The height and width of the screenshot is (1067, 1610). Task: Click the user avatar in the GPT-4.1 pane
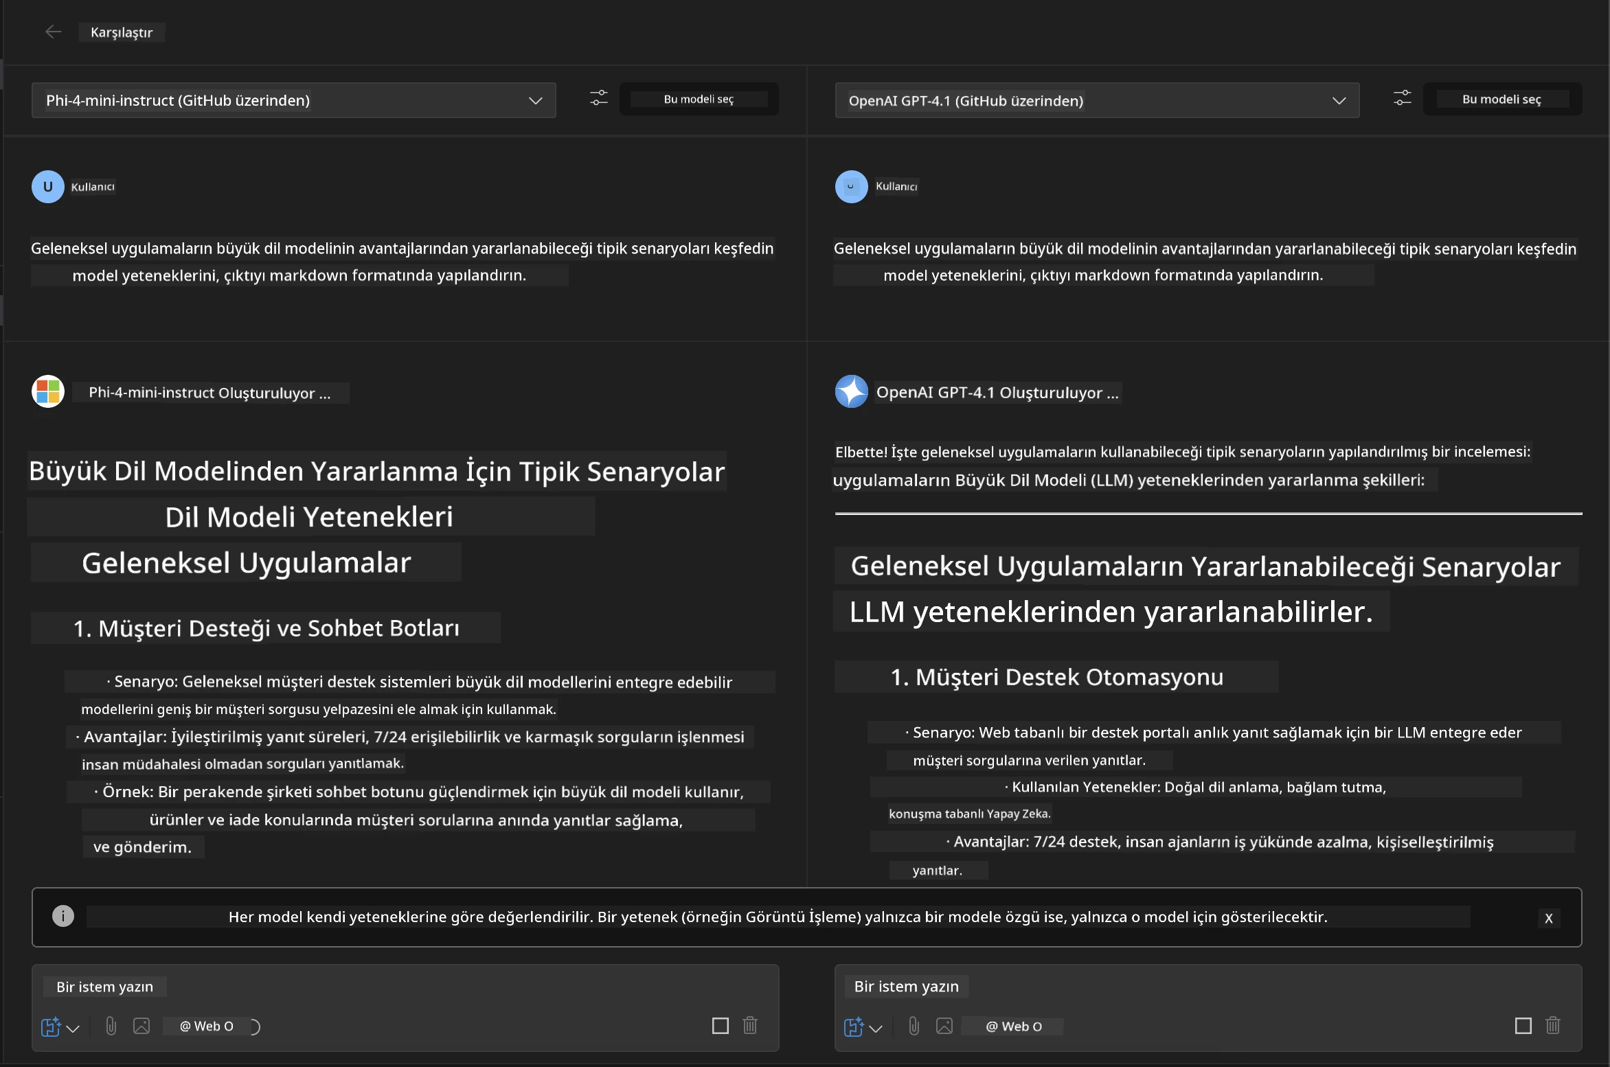click(x=852, y=187)
